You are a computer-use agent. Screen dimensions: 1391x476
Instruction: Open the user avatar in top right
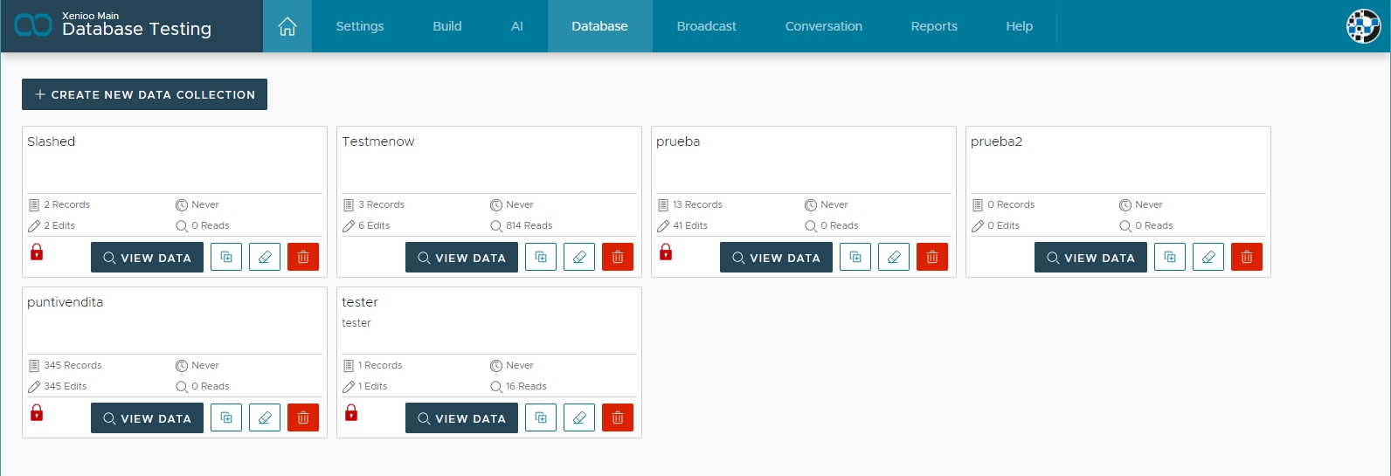pos(1362,26)
